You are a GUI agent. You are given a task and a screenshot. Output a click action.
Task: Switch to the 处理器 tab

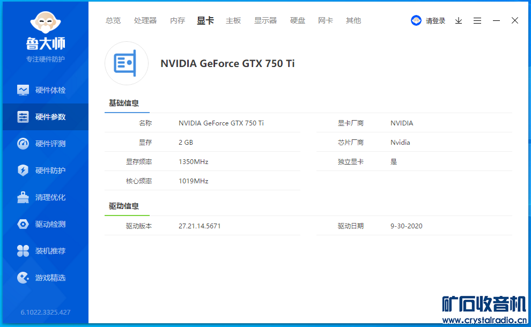145,21
